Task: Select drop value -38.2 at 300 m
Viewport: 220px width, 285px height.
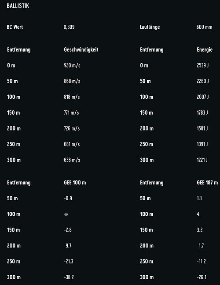Action: [69, 277]
